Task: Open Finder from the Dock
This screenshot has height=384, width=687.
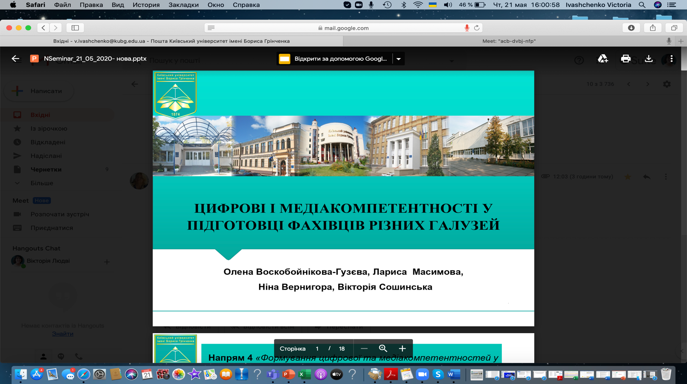Action: [21, 374]
